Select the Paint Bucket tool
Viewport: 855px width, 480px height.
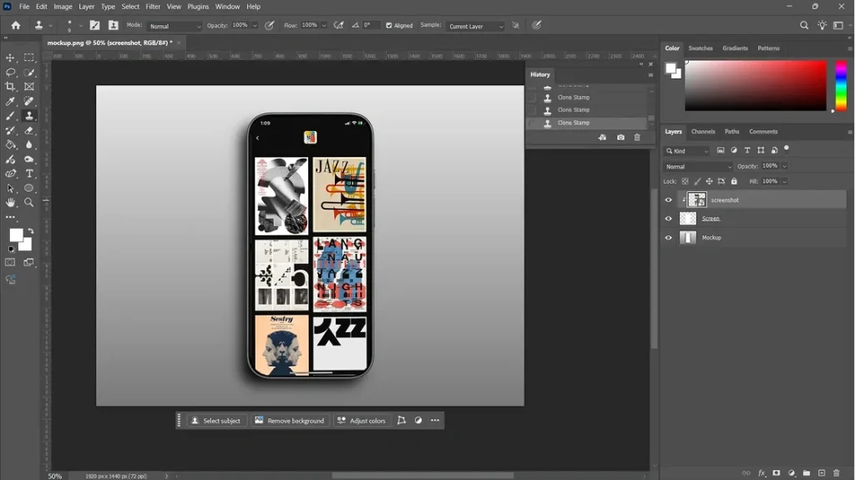(x=10, y=144)
